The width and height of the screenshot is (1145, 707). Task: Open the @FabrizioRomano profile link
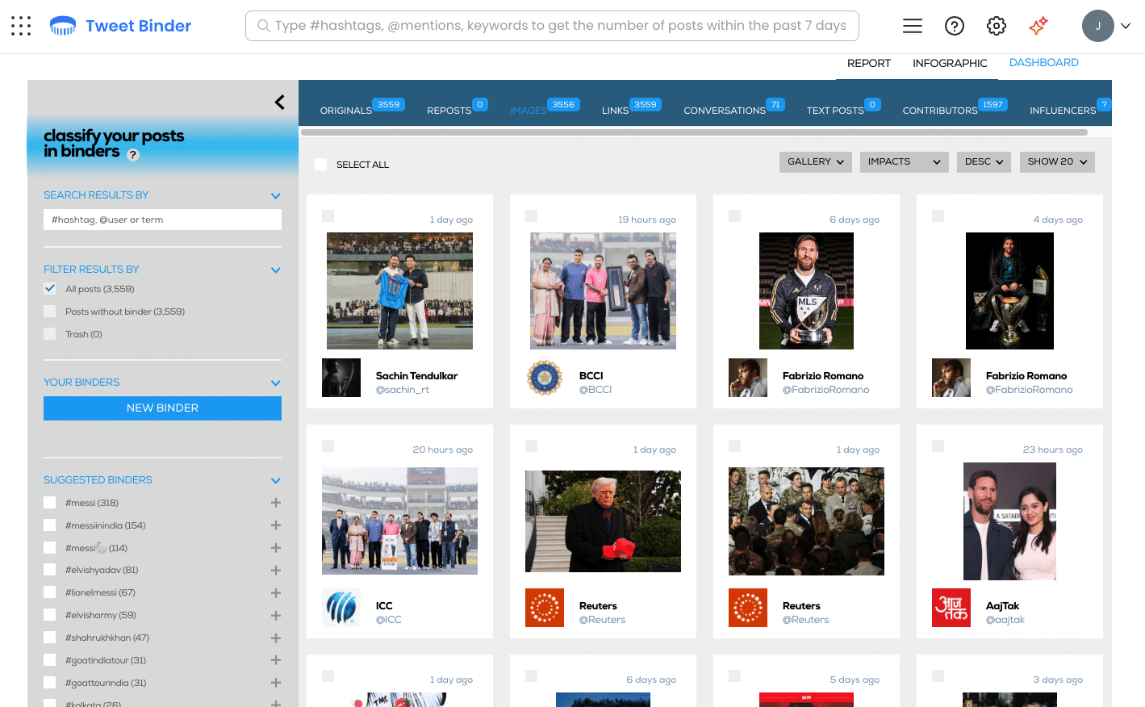pos(825,390)
